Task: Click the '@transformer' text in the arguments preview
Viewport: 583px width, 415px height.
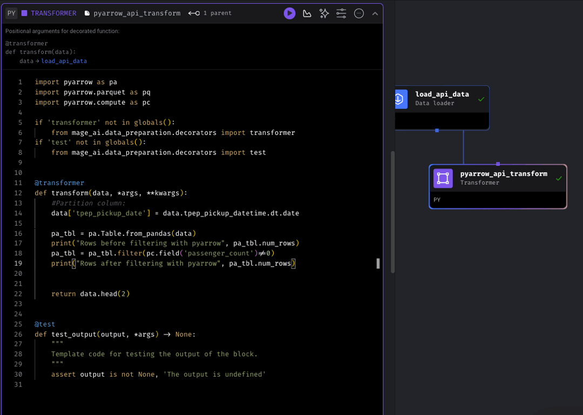Action: click(x=26, y=44)
